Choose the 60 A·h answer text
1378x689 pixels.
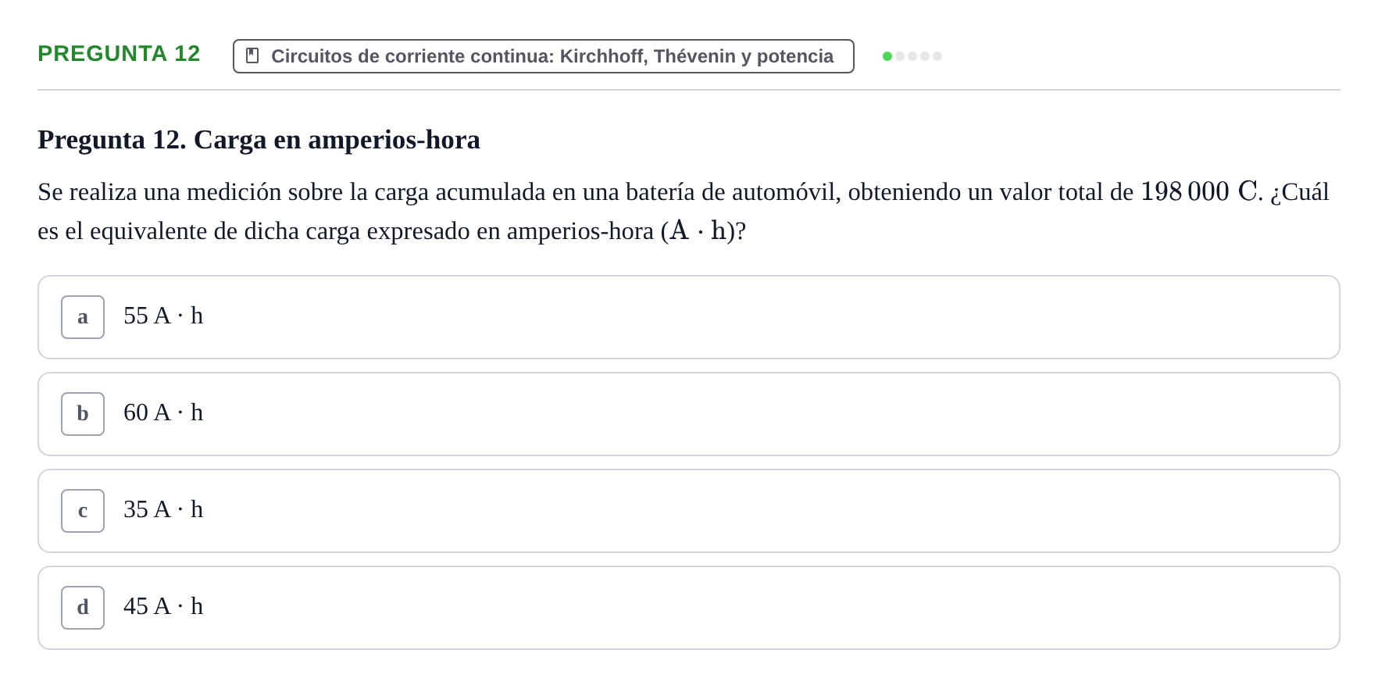point(163,412)
